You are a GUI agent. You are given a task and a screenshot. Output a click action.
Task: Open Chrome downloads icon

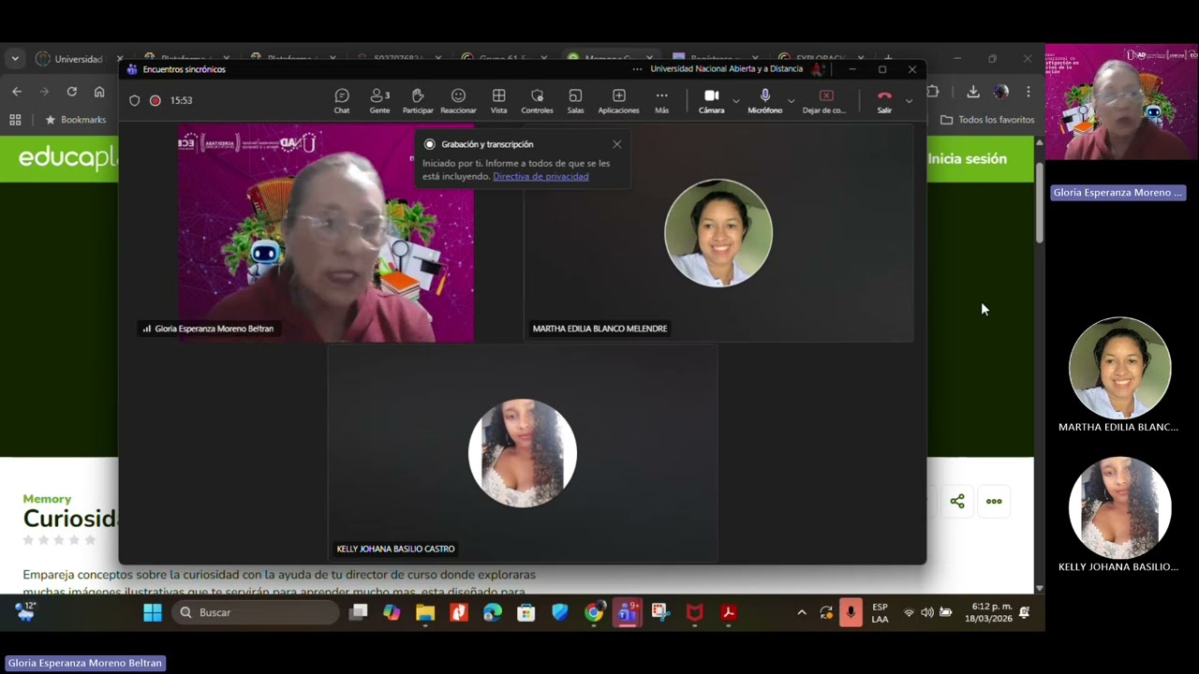(973, 91)
